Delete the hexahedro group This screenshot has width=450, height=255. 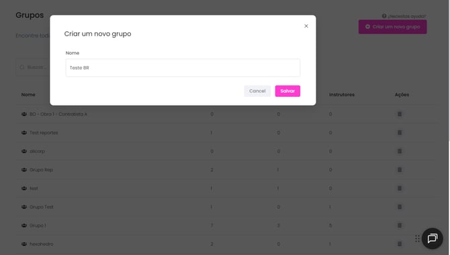pos(400,244)
